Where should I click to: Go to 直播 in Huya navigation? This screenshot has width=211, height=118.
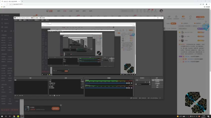tap(65, 11)
